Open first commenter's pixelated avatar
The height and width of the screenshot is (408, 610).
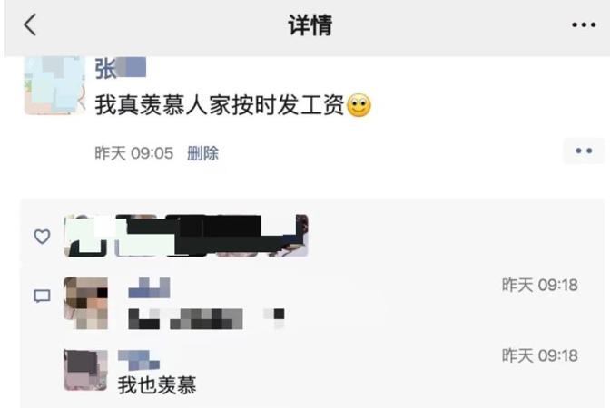[x=86, y=303]
